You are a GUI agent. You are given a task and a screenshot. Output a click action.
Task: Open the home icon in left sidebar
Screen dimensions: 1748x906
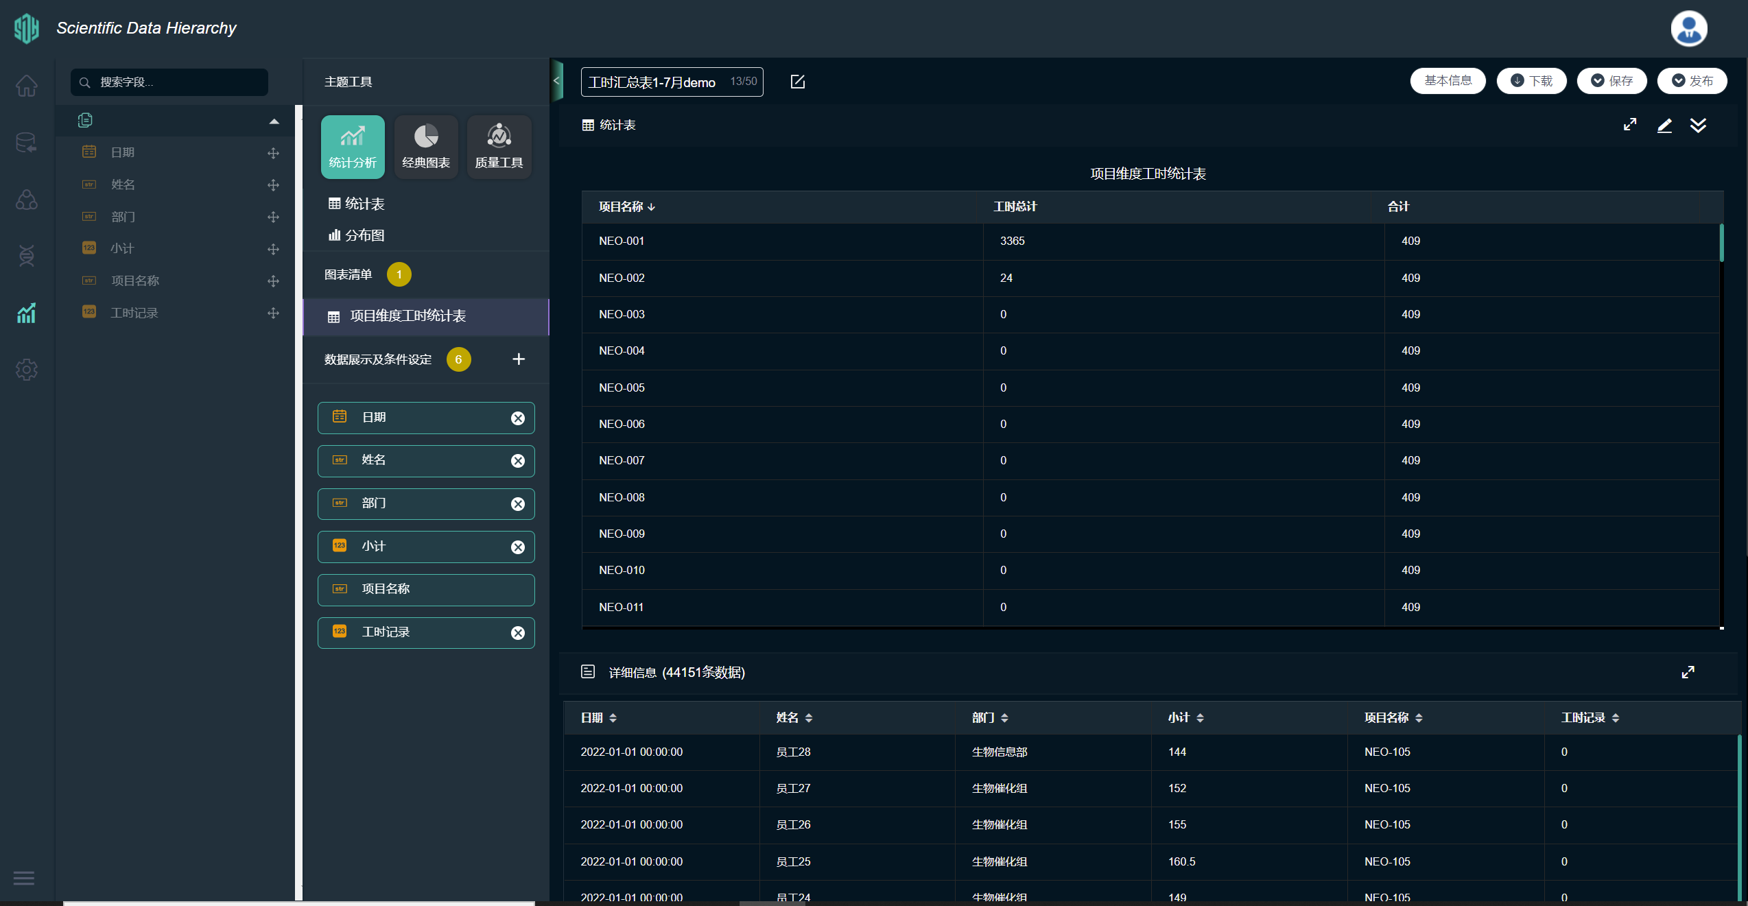pos(27,86)
